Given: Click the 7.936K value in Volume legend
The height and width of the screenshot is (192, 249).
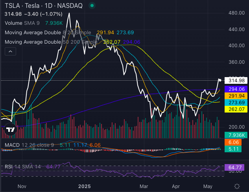Looking at the screenshot, I should [x=54, y=23].
